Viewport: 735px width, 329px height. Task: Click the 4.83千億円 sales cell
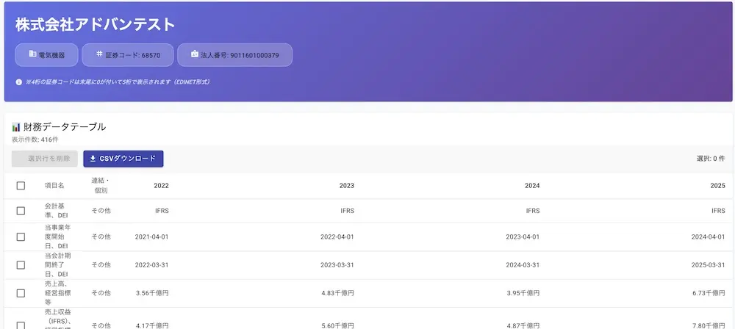(337, 293)
